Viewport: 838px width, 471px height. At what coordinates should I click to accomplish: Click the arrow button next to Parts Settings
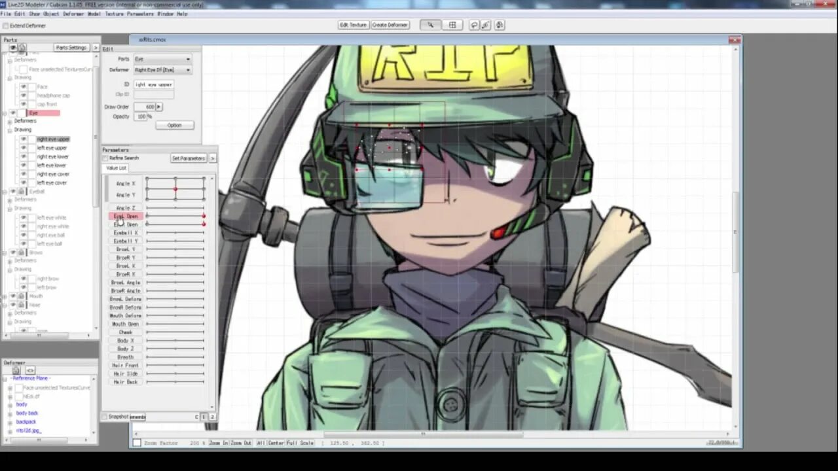click(x=96, y=48)
